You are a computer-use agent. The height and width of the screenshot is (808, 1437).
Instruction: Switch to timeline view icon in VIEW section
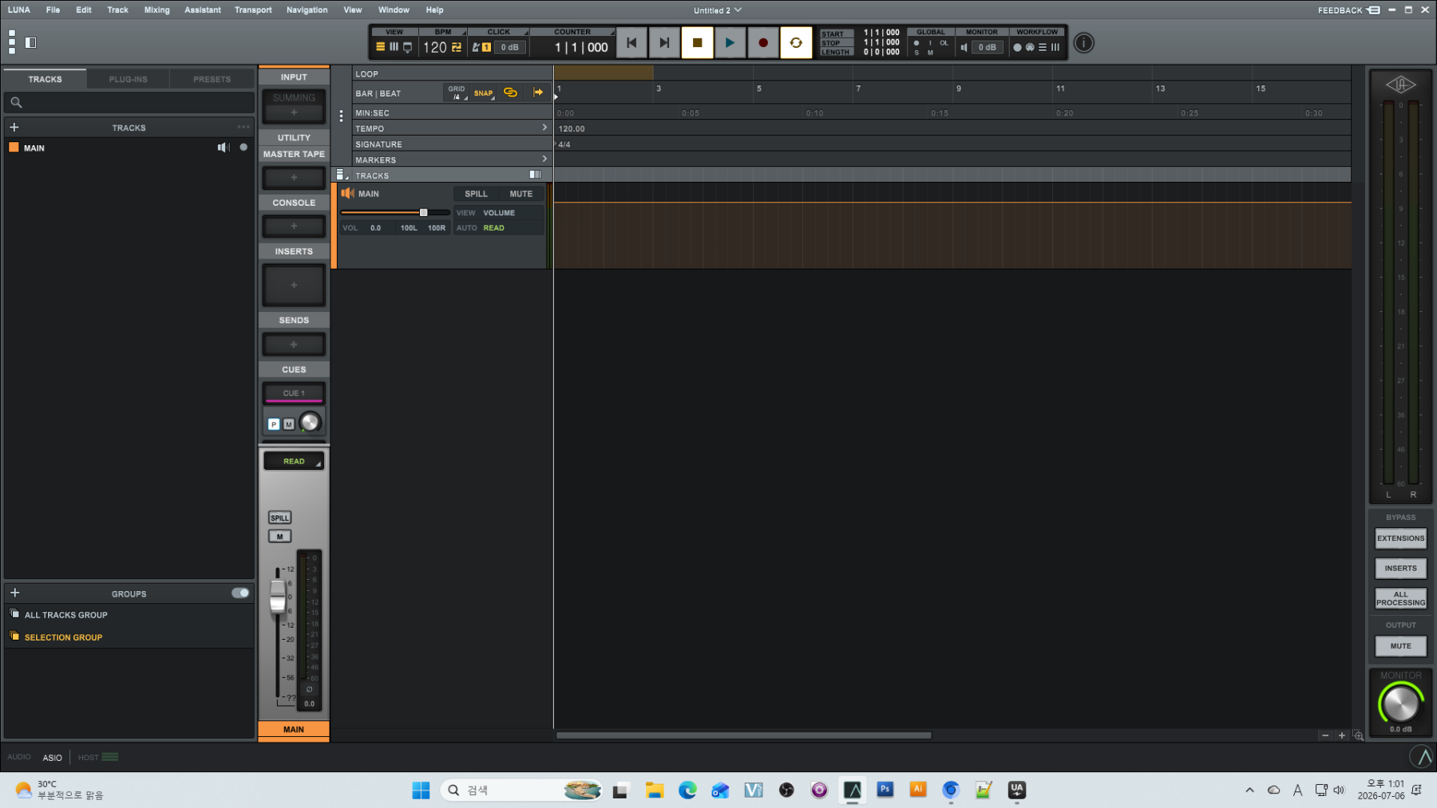click(381, 47)
